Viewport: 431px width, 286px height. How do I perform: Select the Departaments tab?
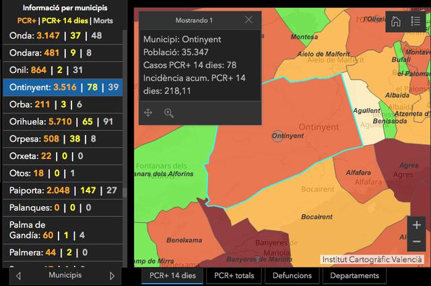354,275
